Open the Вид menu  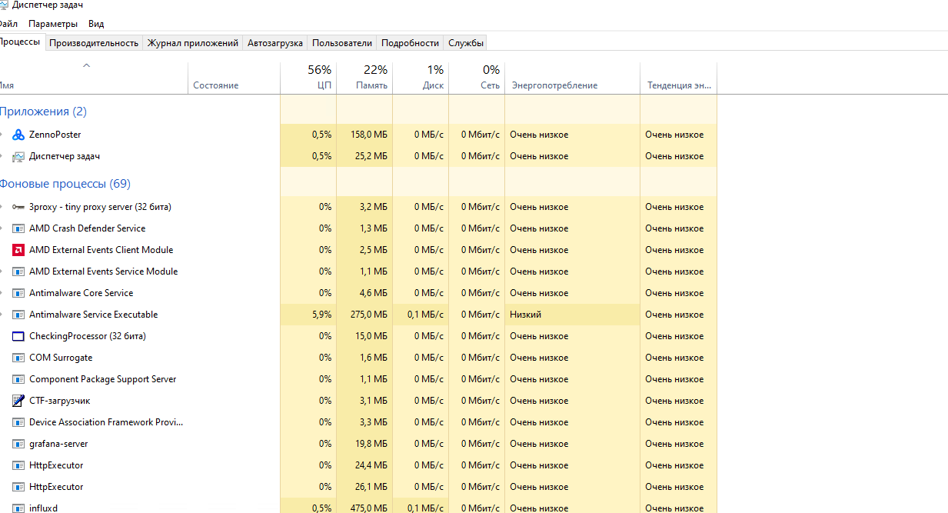[x=96, y=24]
